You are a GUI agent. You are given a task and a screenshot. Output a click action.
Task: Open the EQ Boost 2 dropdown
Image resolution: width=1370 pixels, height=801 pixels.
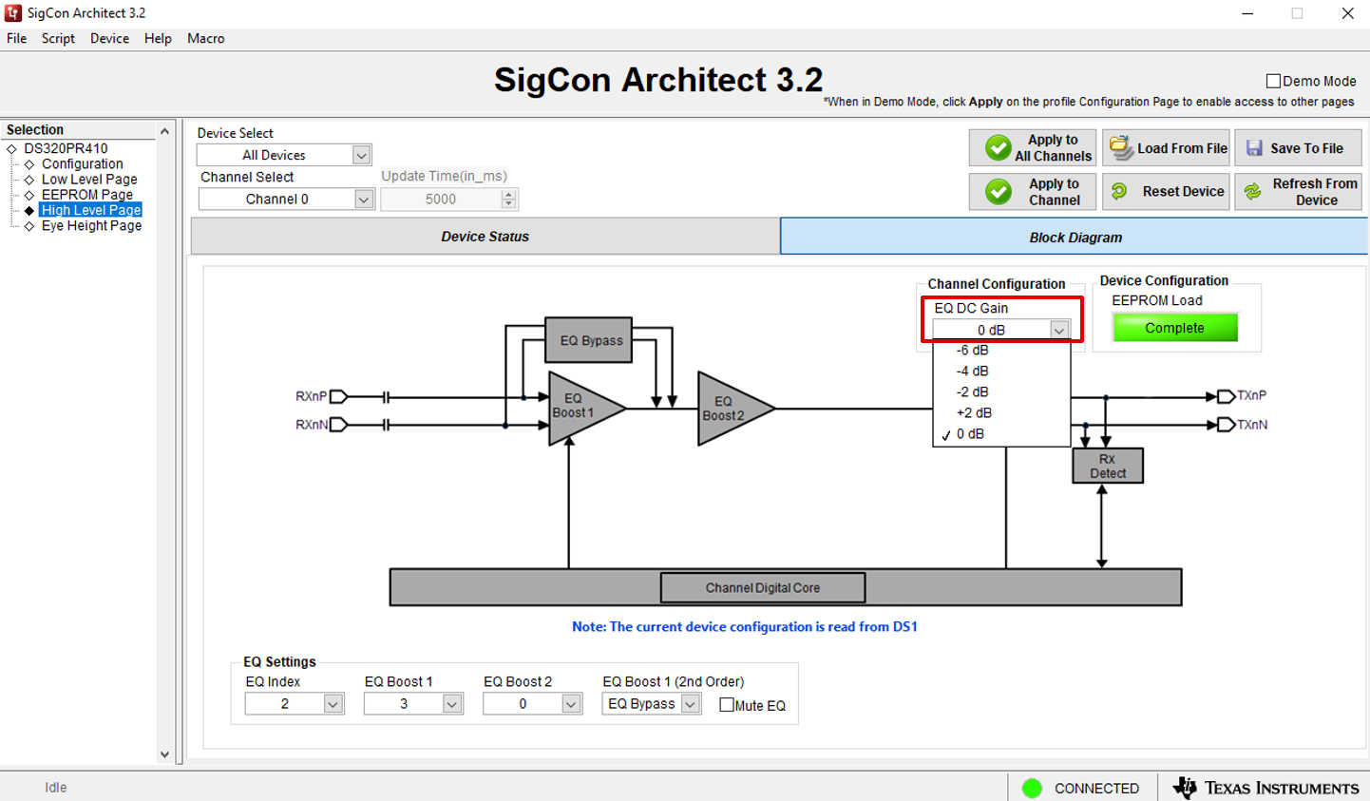coord(532,704)
